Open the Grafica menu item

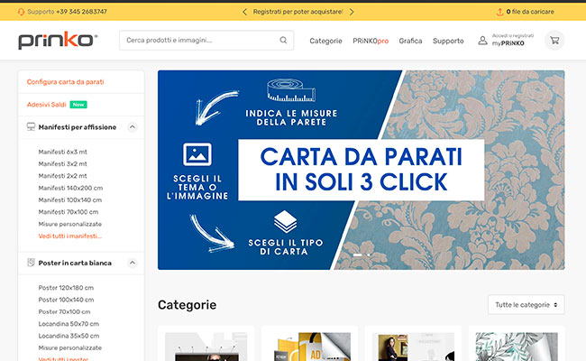(x=410, y=41)
